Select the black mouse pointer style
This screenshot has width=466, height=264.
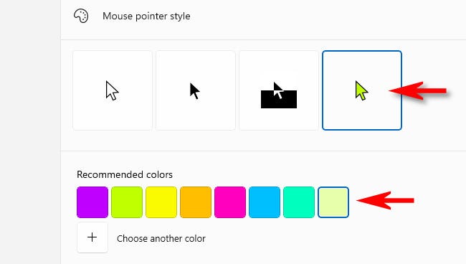pos(196,90)
